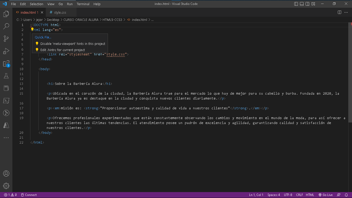This screenshot has height=198, width=352.
Task: Open the View menu
Action: 51,4
